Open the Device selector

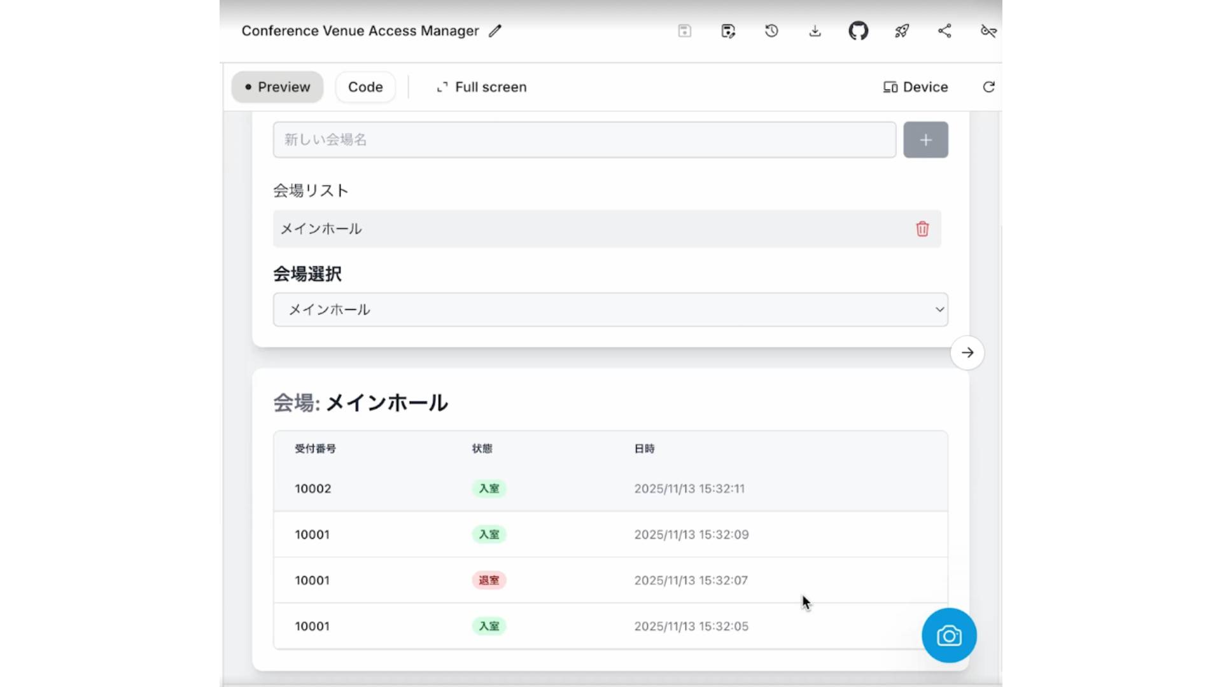[915, 87]
